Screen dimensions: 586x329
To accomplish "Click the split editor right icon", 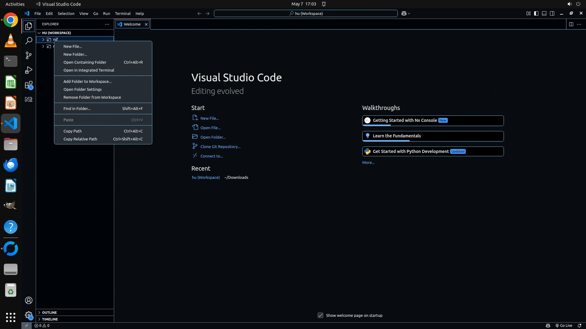I will (x=571, y=24).
